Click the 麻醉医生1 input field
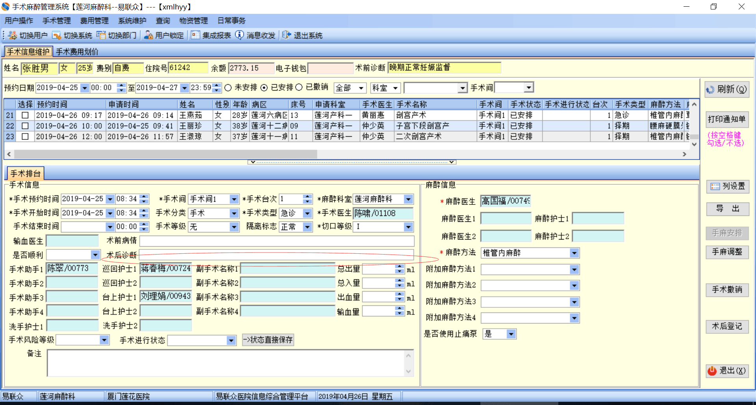756x405 pixels. point(506,218)
